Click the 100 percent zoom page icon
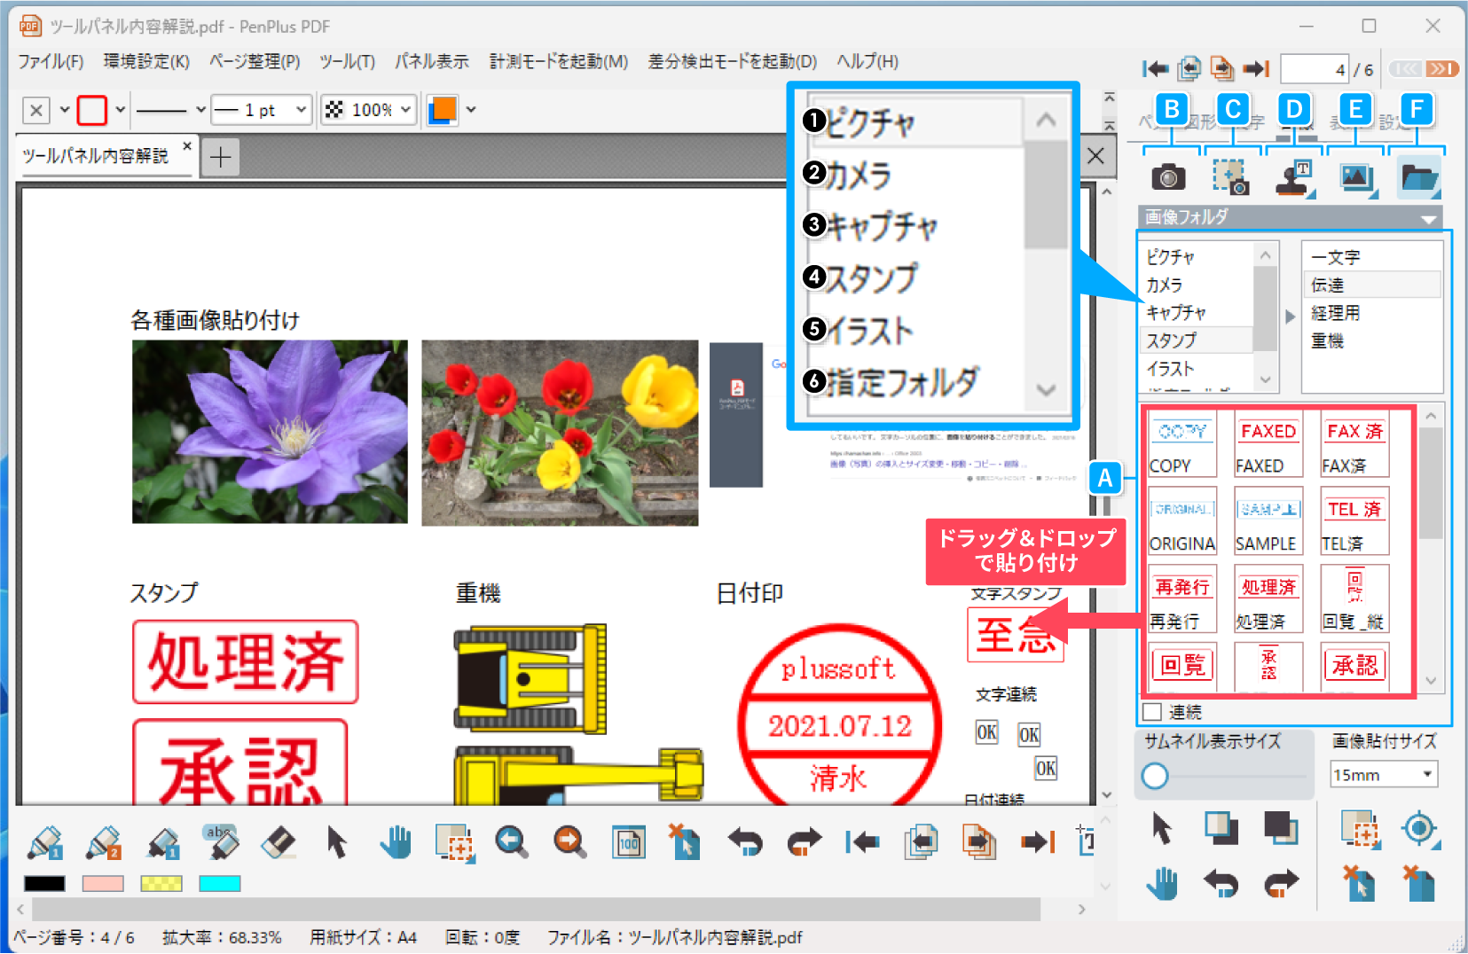 coord(628,842)
